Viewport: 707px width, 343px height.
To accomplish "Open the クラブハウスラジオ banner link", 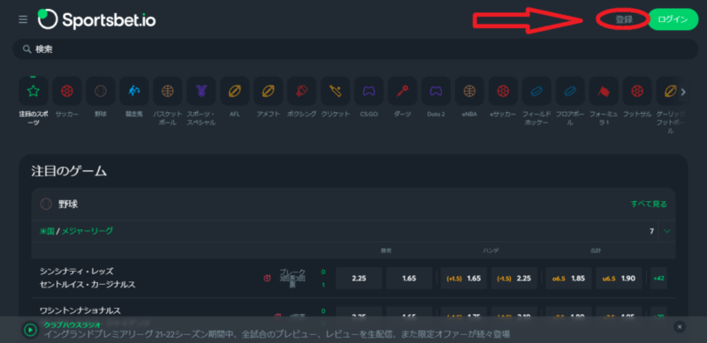I will 72,324.
